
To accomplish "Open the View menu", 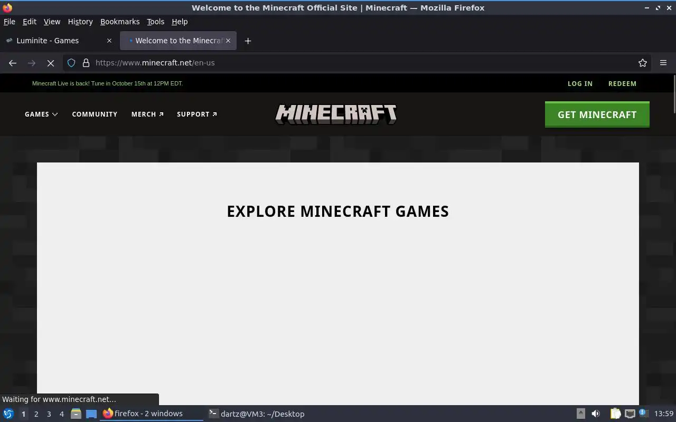I will tap(52, 22).
